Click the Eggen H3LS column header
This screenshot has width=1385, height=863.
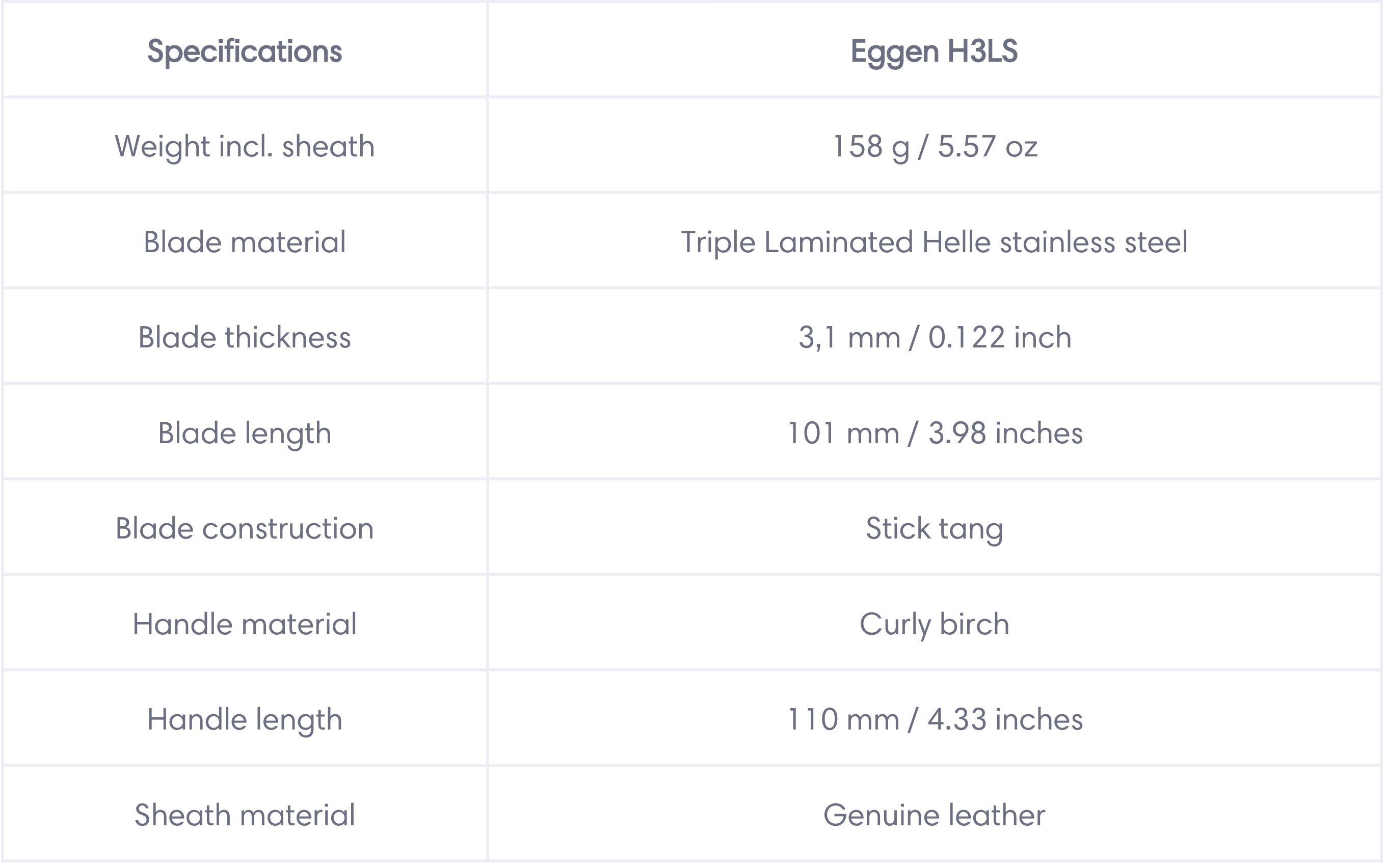pyautogui.click(x=934, y=52)
